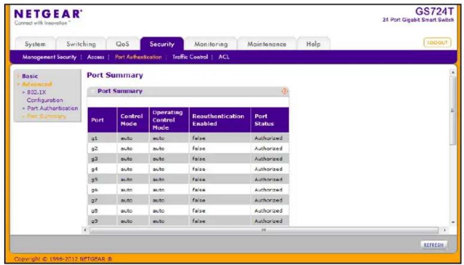Click the Reauthentication Enabled column header
This screenshot has height=265, width=464.
click(220, 120)
